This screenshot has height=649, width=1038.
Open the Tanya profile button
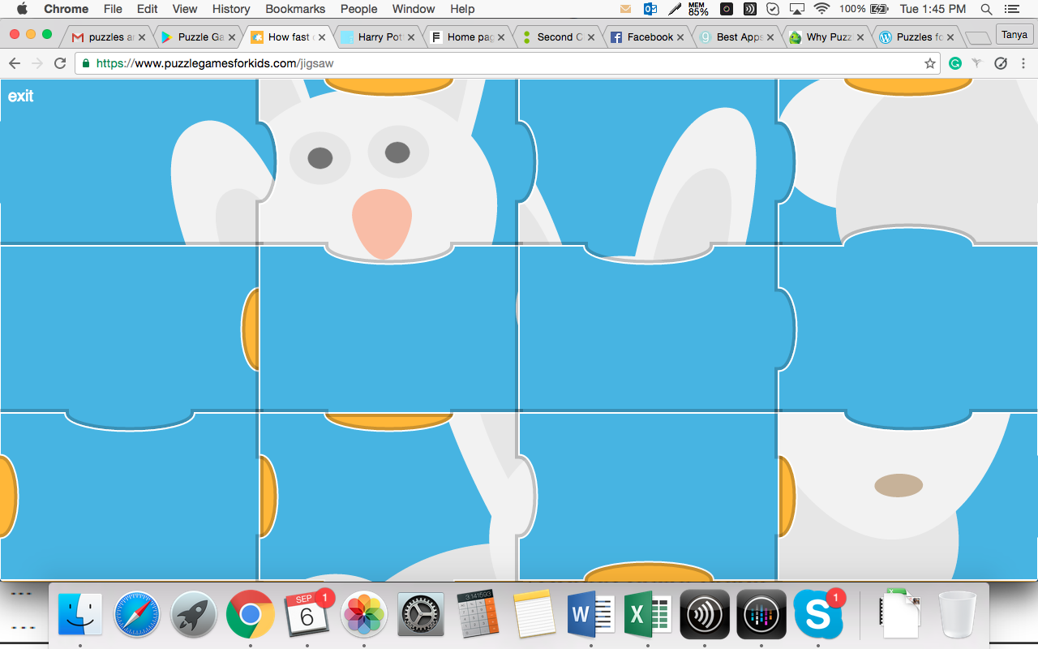tap(1014, 35)
